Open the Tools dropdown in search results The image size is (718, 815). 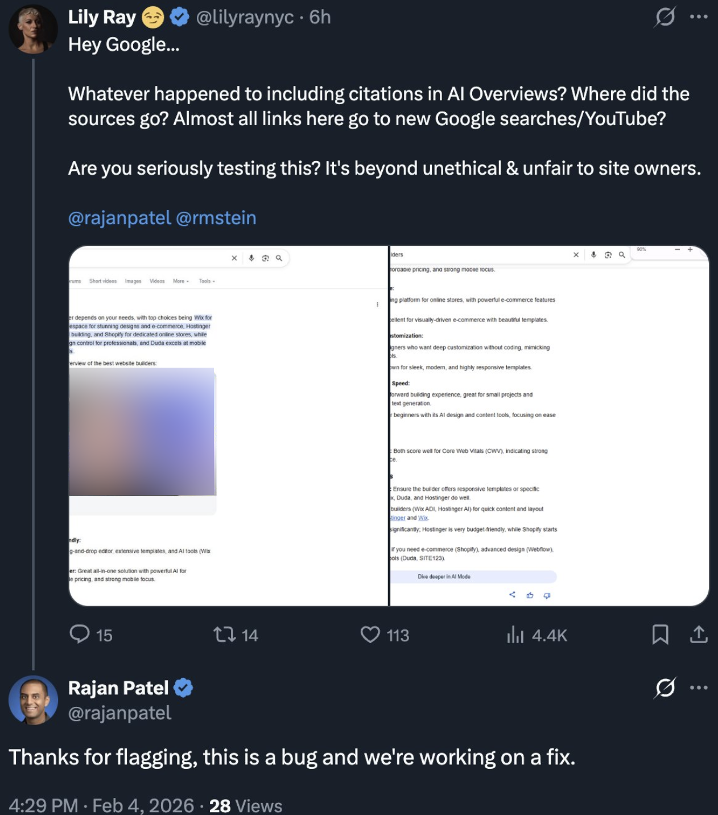[207, 281]
